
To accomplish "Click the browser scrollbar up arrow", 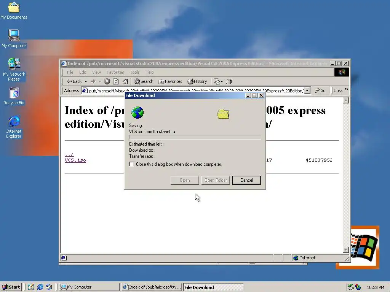I will point(346,100).
